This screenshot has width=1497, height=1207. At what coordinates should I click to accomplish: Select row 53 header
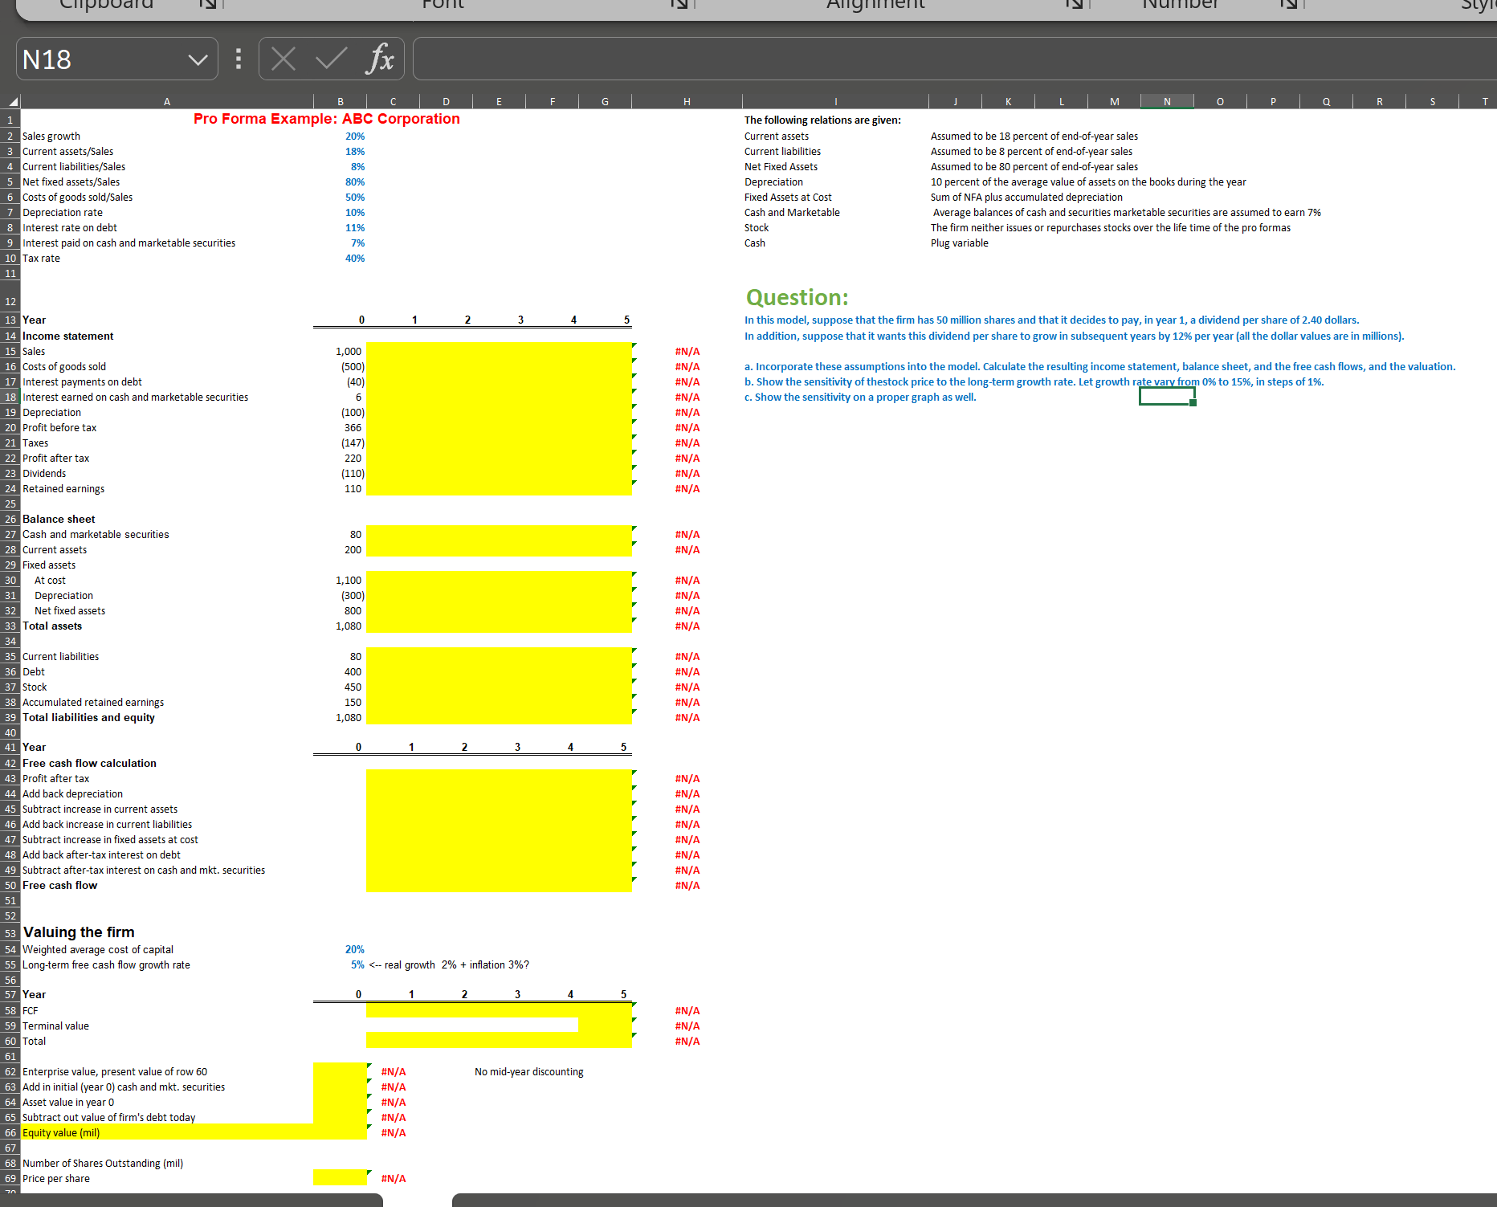(10, 933)
